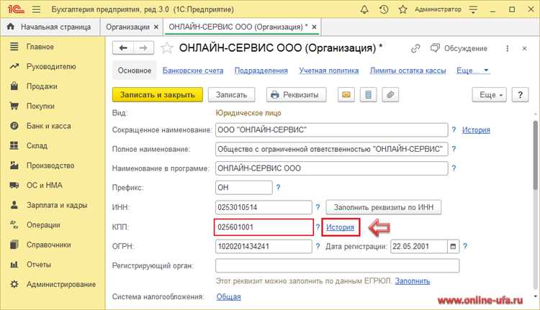This screenshot has height=310, width=540.
Task: Click the ИНН field
Action: pos(264,207)
